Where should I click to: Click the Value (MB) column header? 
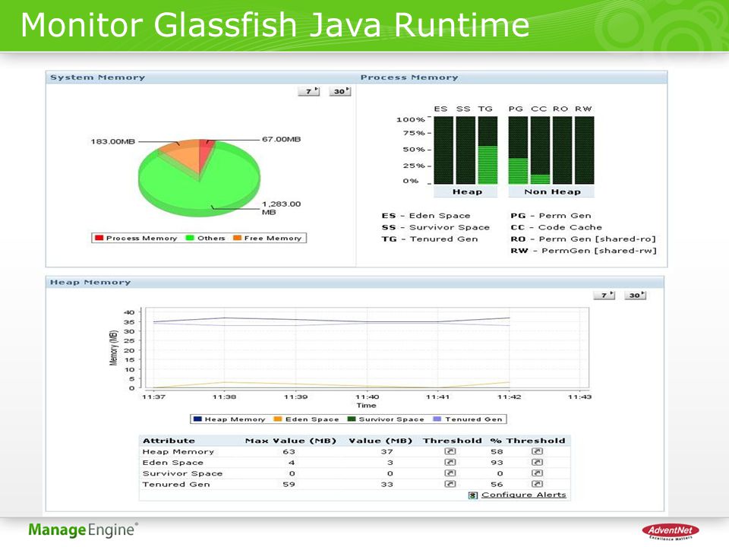380,441
